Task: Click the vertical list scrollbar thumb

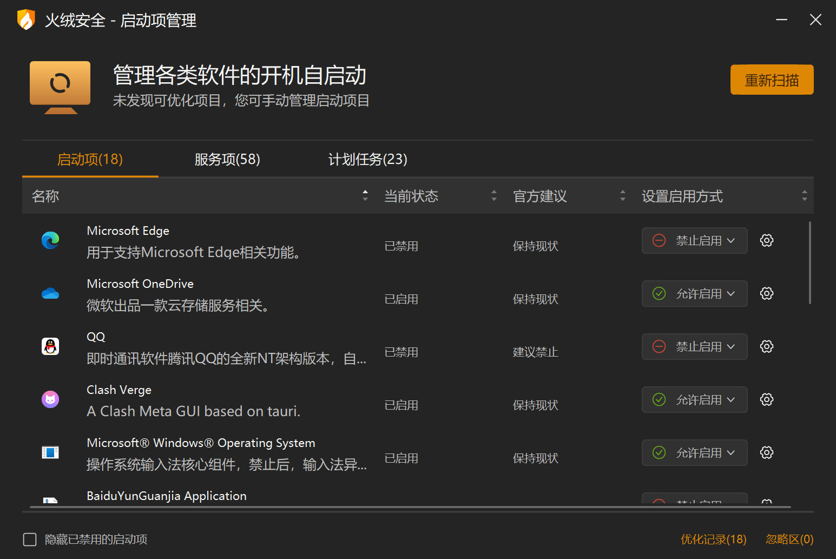Action: [x=810, y=263]
